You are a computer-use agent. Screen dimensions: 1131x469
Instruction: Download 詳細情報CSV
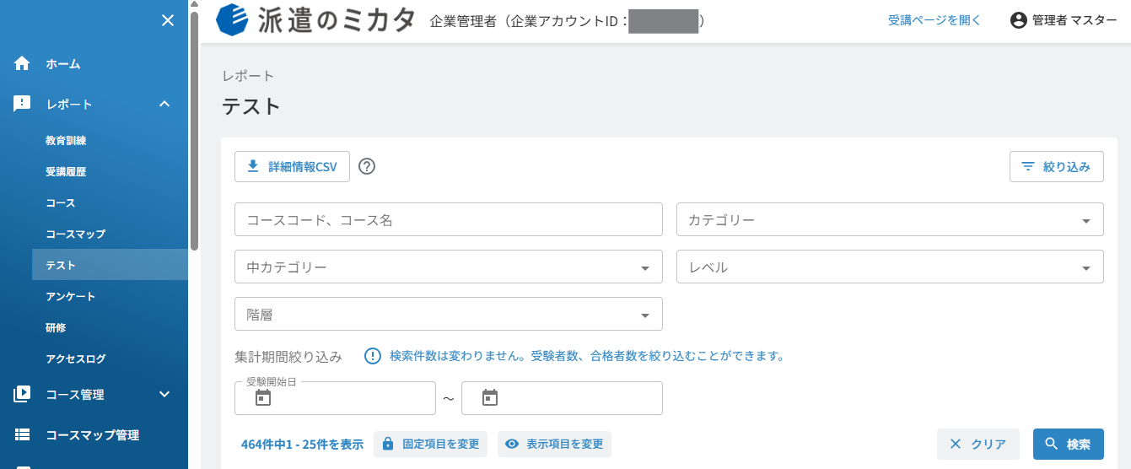[292, 166]
